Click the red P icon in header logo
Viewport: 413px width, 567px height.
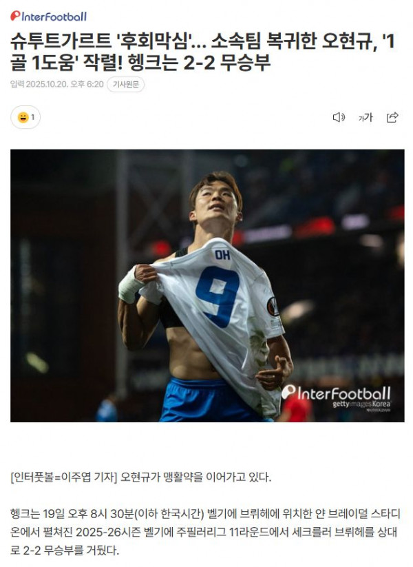15,16
